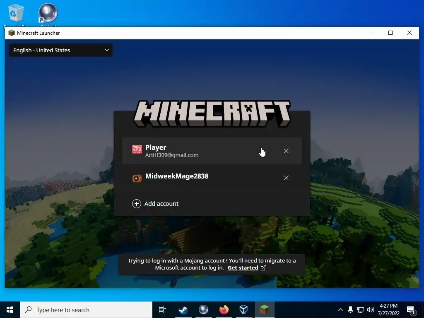Remove the MidweekMage2838 account with X
The height and width of the screenshot is (318, 424).
tap(286, 178)
